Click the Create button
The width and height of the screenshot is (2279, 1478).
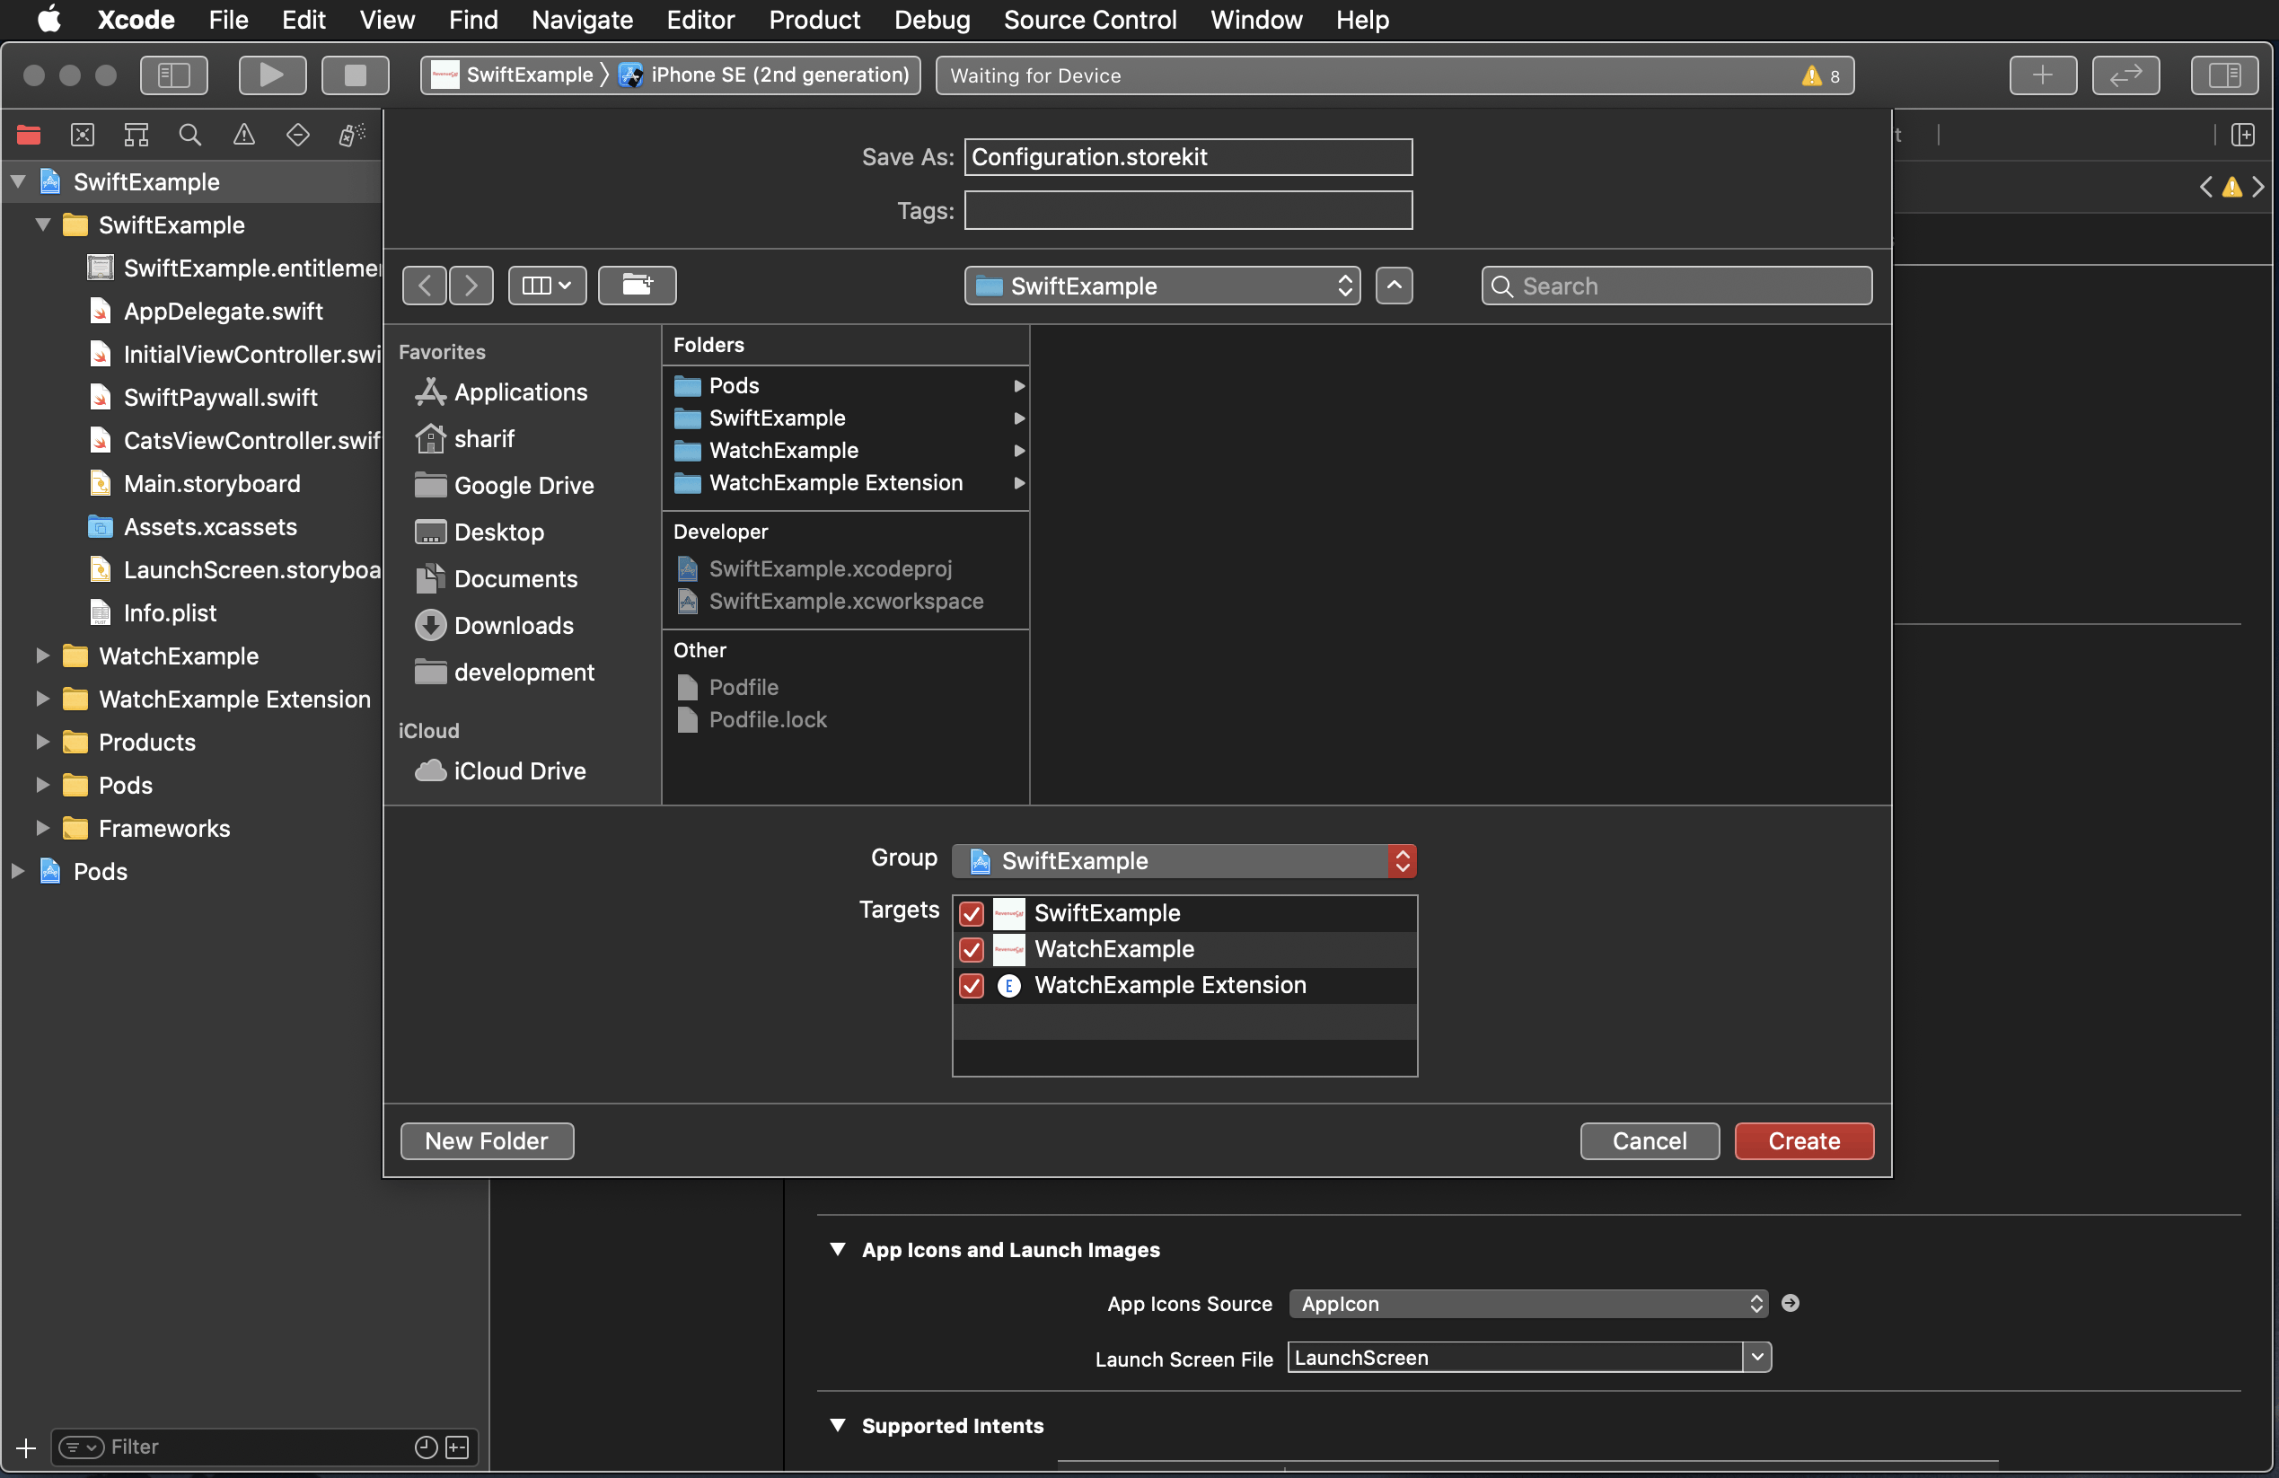(x=1803, y=1140)
